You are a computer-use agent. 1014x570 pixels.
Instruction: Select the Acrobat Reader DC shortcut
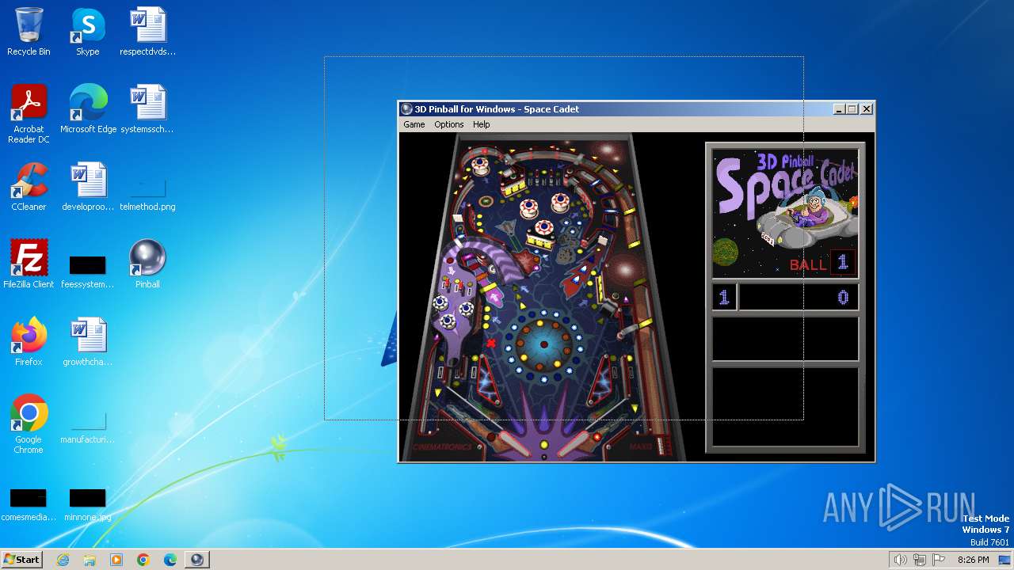tap(29, 114)
